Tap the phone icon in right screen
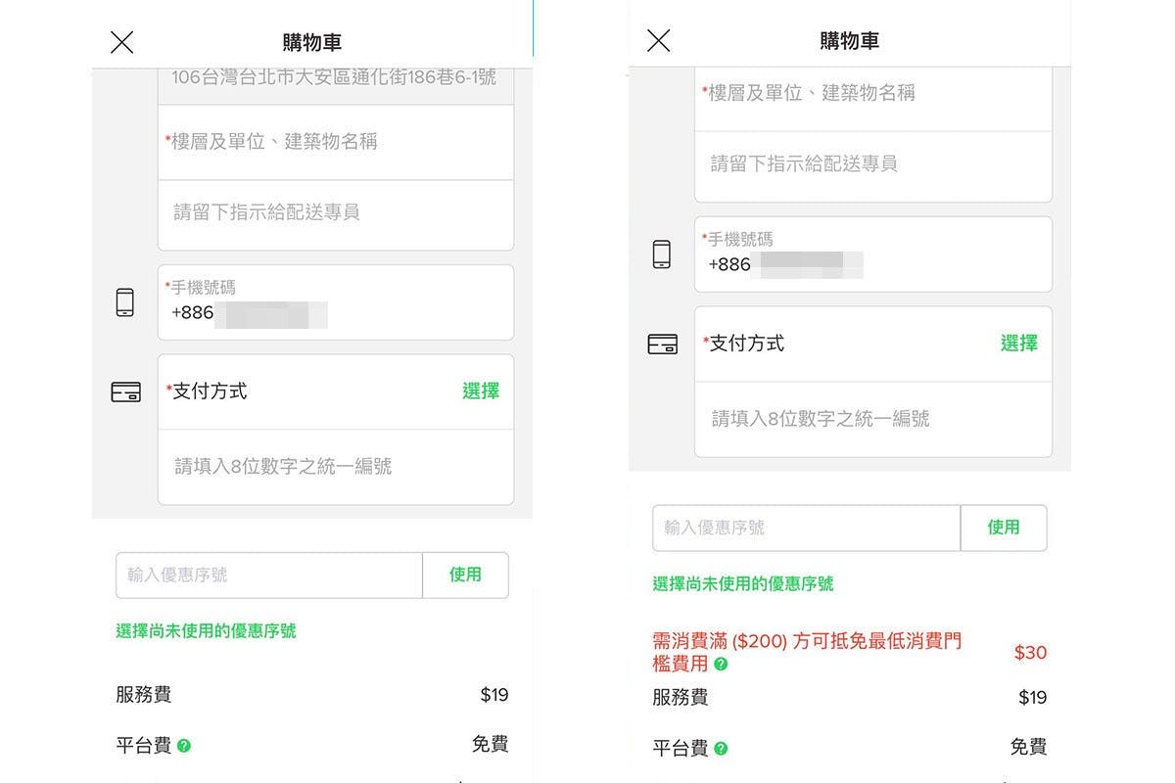Viewport: 1175px width, 783px height. point(662,254)
